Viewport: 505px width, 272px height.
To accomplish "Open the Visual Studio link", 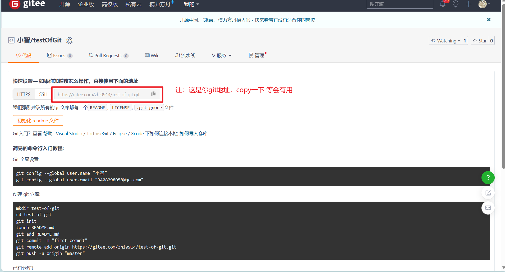I will [69, 134].
